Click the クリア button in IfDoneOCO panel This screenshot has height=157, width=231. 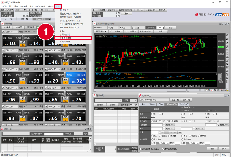224,149
